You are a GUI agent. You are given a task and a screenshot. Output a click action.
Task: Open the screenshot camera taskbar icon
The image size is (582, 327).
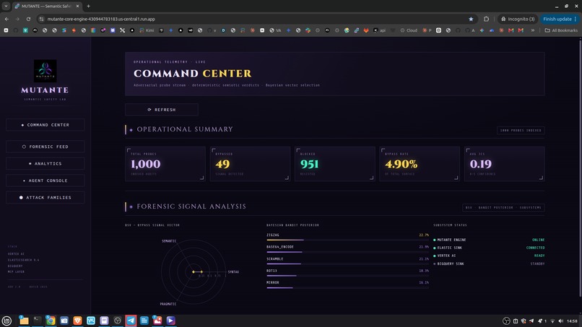64,321
